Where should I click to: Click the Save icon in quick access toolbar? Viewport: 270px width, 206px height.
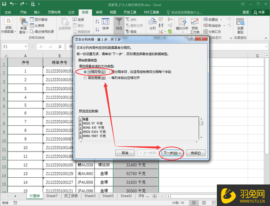click(x=4, y=4)
